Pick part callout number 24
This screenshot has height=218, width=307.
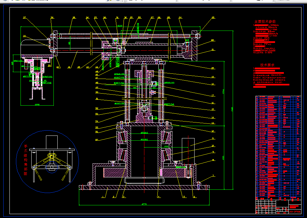tap(180, 18)
